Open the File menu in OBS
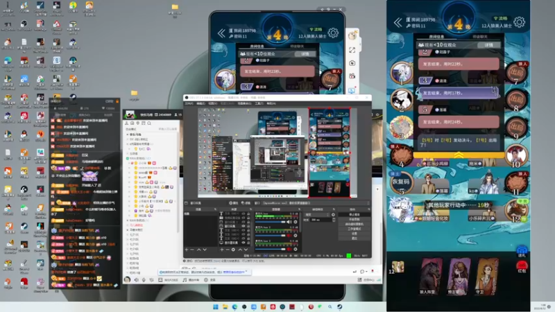 (189, 103)
